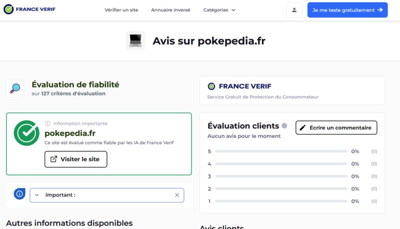This screenshot has height=229, width=400.
Task: Click Je me teste gratuitement button
Action: click(x=347, y=10)
